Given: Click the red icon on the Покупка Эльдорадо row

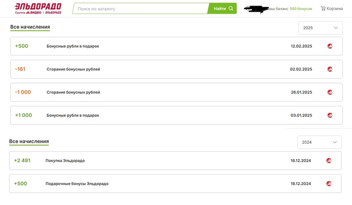Looking at the screenshot, I should click(x=329, y=161).
